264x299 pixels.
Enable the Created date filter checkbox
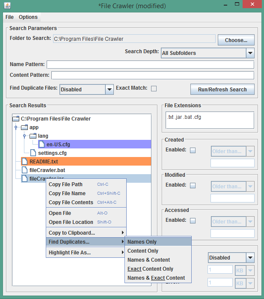(x=193, y=150)
